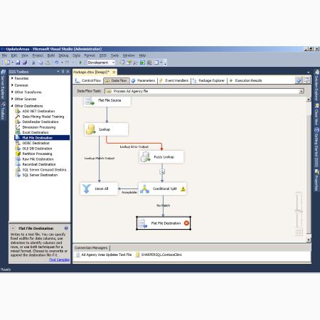
Task: Switch to the Control Flow tab
Action: (88, 80)
